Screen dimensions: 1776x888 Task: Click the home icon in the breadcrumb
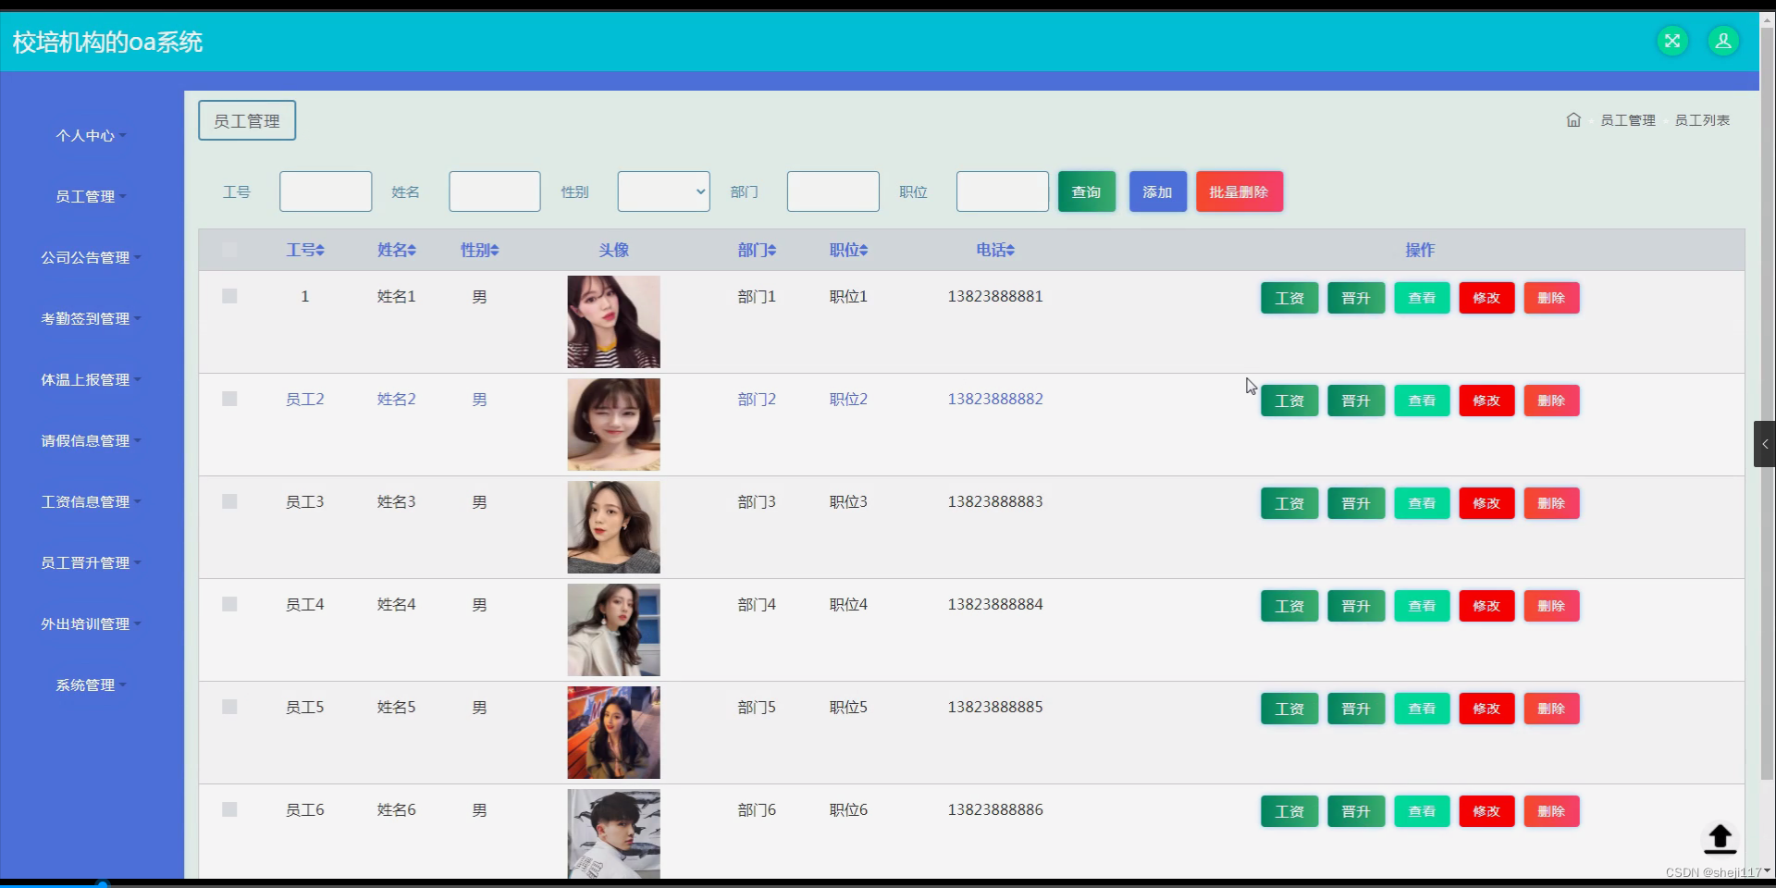tap(1572, 119)
